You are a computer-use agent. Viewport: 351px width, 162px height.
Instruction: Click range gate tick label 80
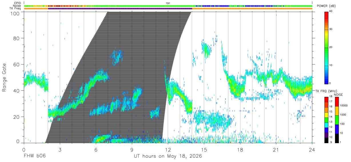[17, 38]
